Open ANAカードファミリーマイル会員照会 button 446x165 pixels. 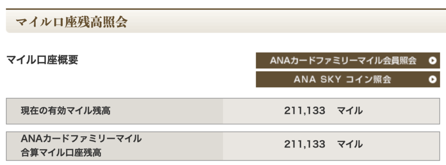pyautogui.click(x=348, y=61)
